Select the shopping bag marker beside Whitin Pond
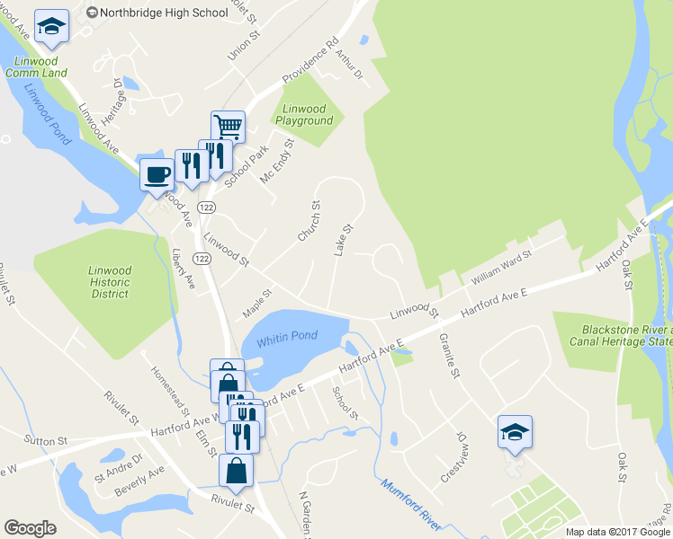 click(x=228, y=384)
